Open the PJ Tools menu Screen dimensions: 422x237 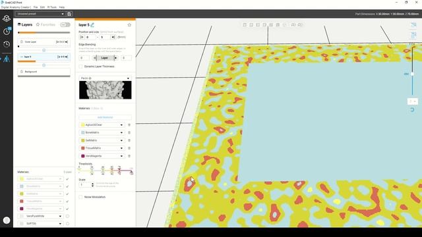pos(52,7)
